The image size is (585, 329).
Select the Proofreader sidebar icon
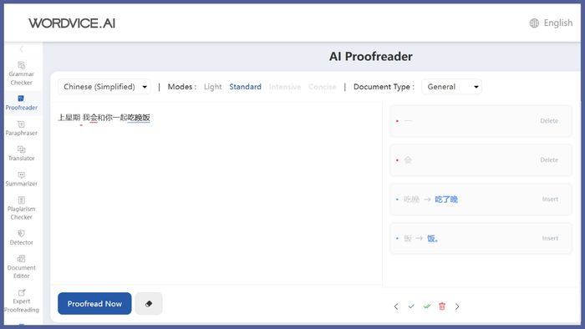click(21, 99)
